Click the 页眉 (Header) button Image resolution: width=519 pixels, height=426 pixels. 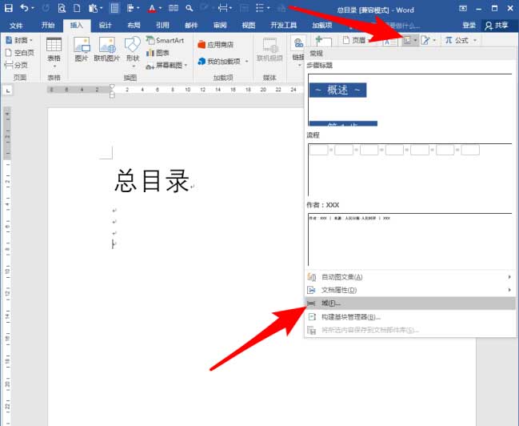point(354,40)
